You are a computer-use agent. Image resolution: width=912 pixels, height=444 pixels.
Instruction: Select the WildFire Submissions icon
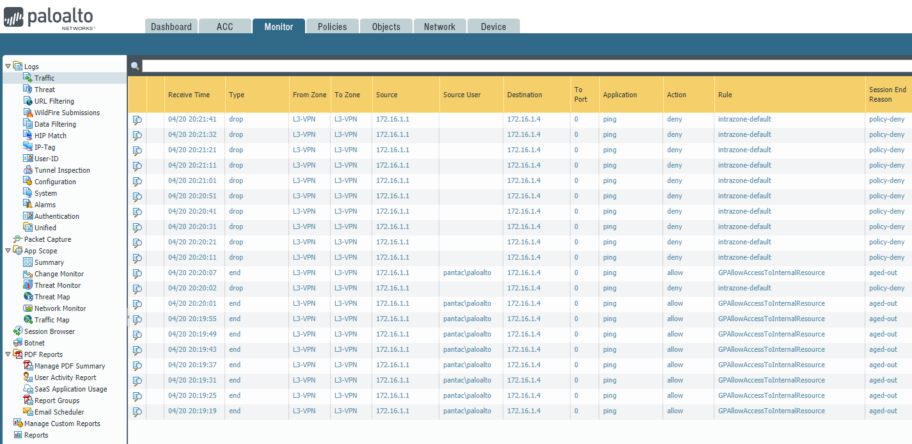pos(28,113)
